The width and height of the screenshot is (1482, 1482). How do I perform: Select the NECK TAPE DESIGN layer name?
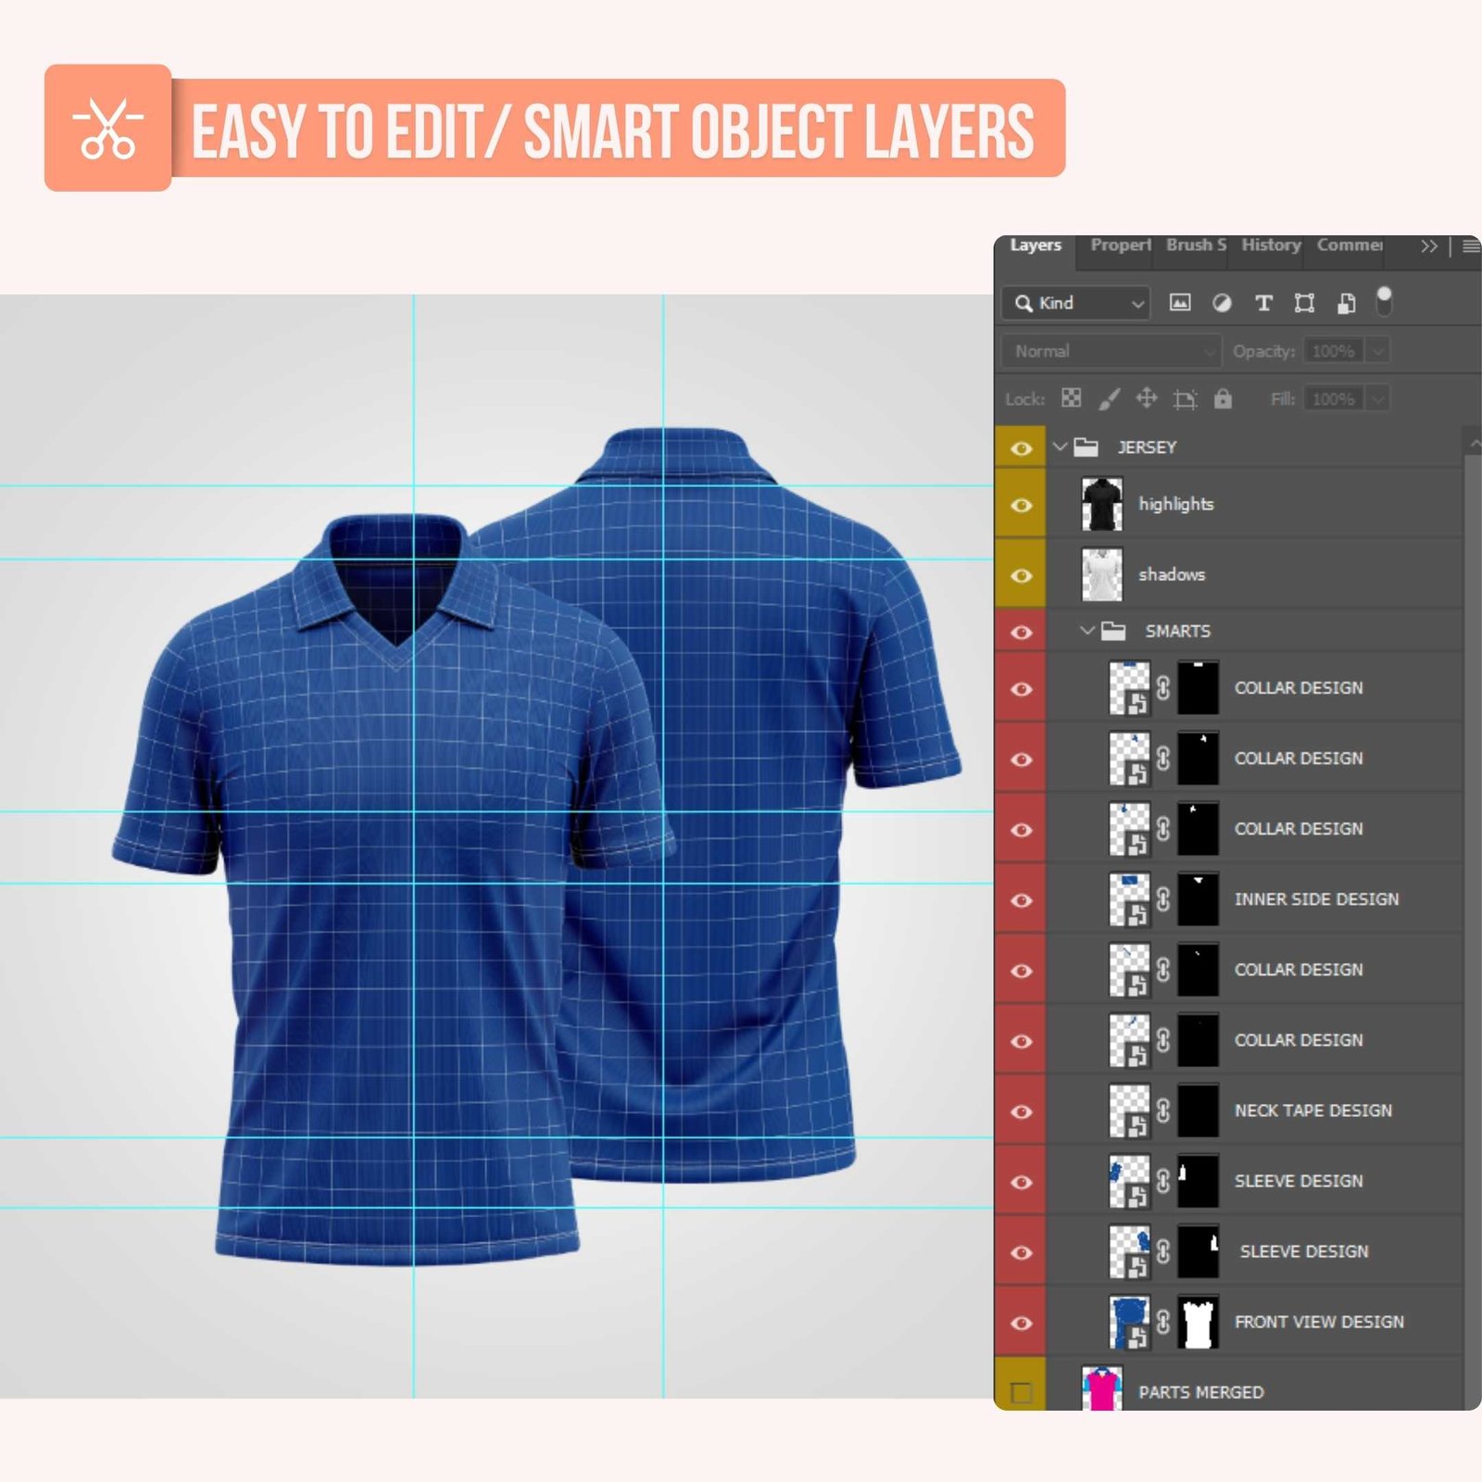click(1312, 1111)
